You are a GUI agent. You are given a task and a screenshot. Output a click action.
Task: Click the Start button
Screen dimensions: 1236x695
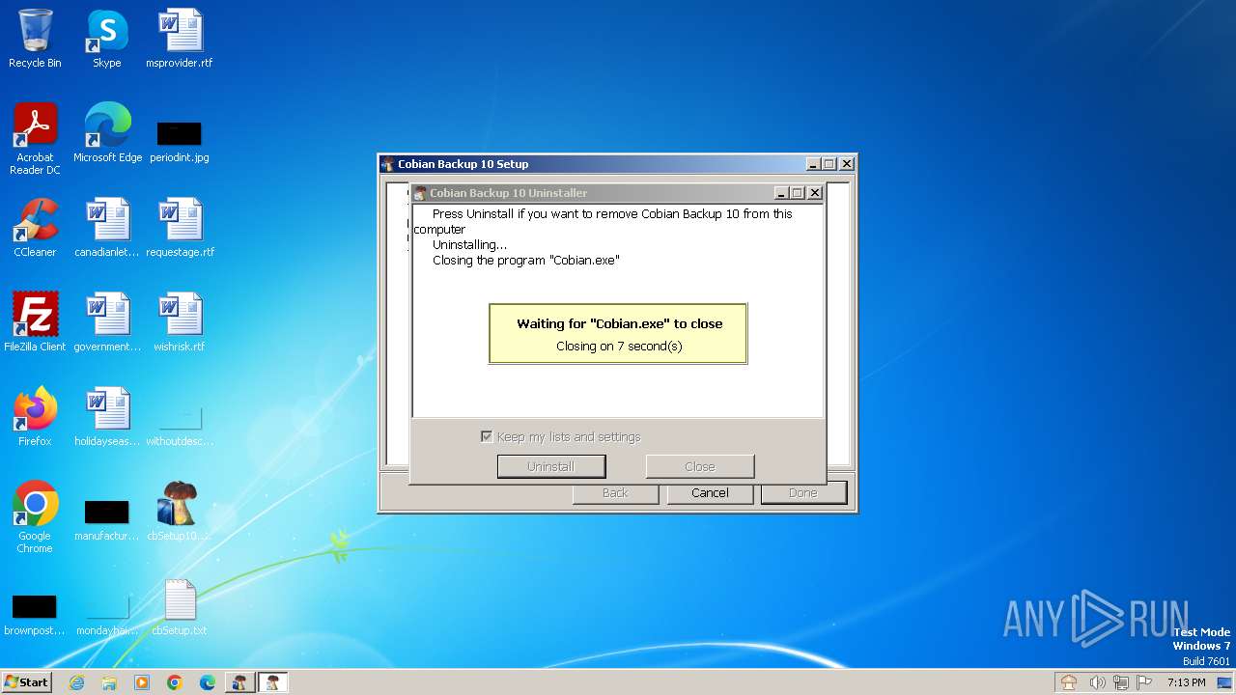click(27, 682)
